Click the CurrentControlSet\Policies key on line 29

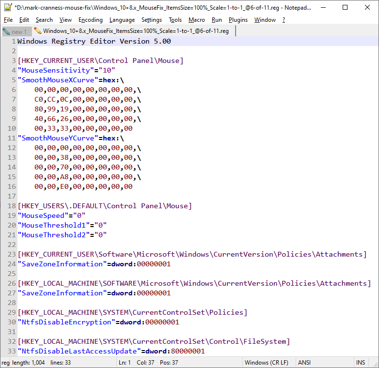pyautogui.click(x=132, y=312)
